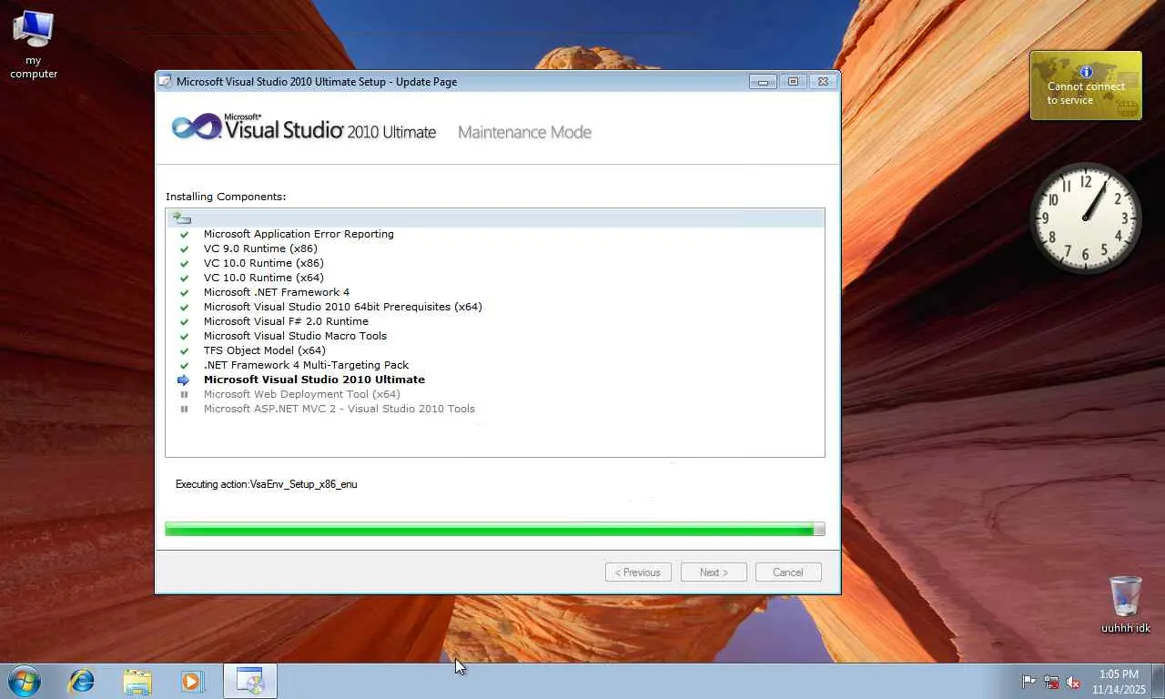Click the pending icon beside Web Deployment Tool (x64)
The height and width of the screenshot is (699, 1165).
point(184,394)
